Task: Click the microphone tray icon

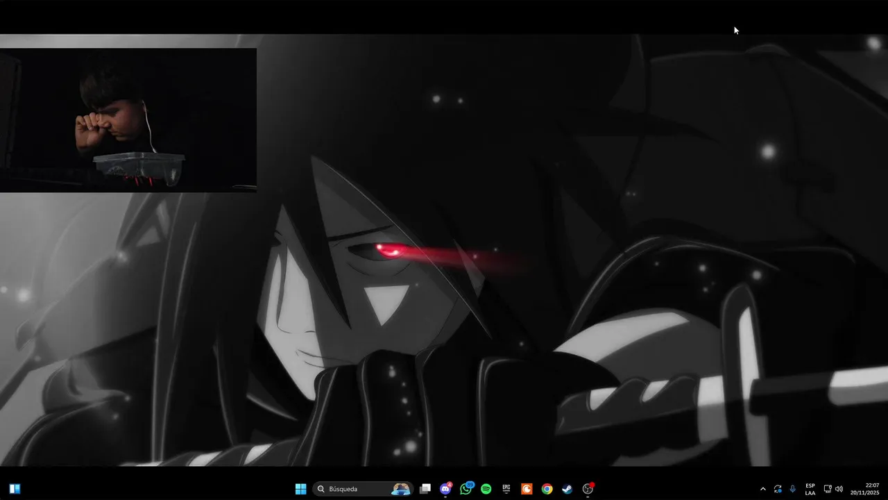Action: point(792,489)
